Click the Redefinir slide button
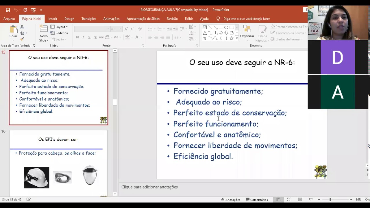Image resolution: width=370 pixels, height=208 pixels. (59, 33)
